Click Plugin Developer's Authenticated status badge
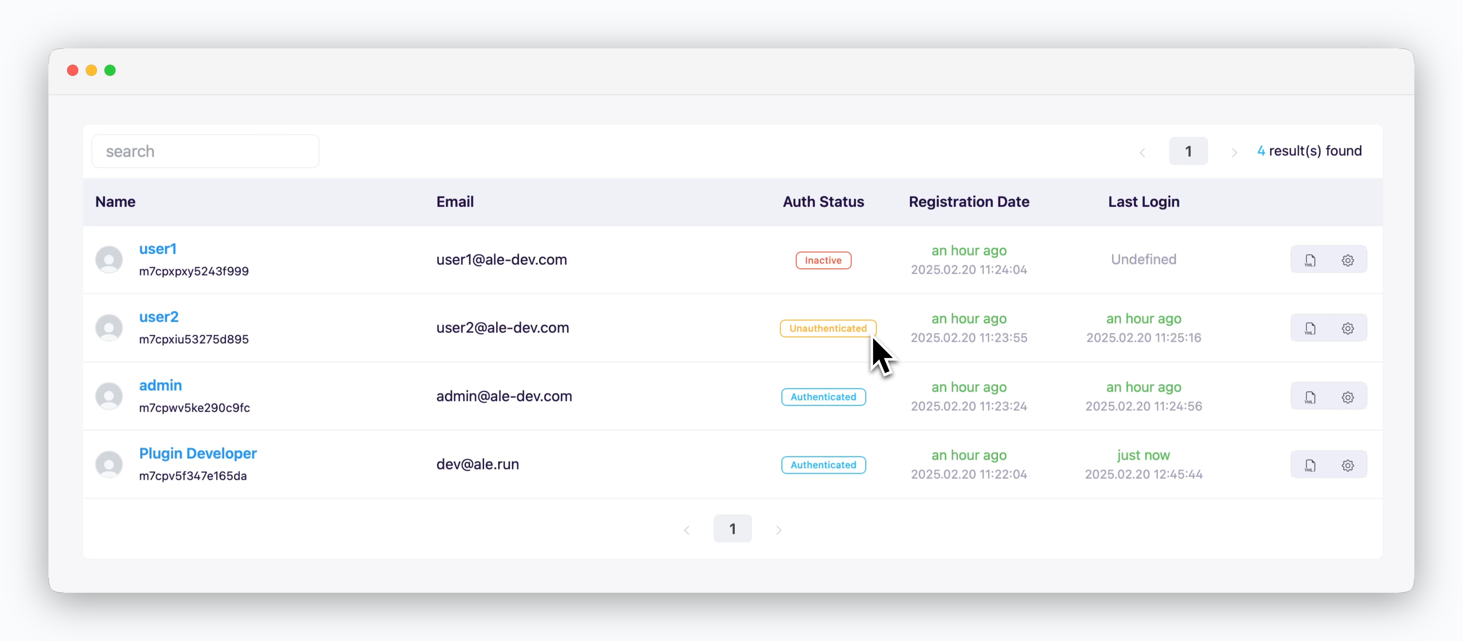The height and width of the screenshot is (641, 1463). click(823, 465)
